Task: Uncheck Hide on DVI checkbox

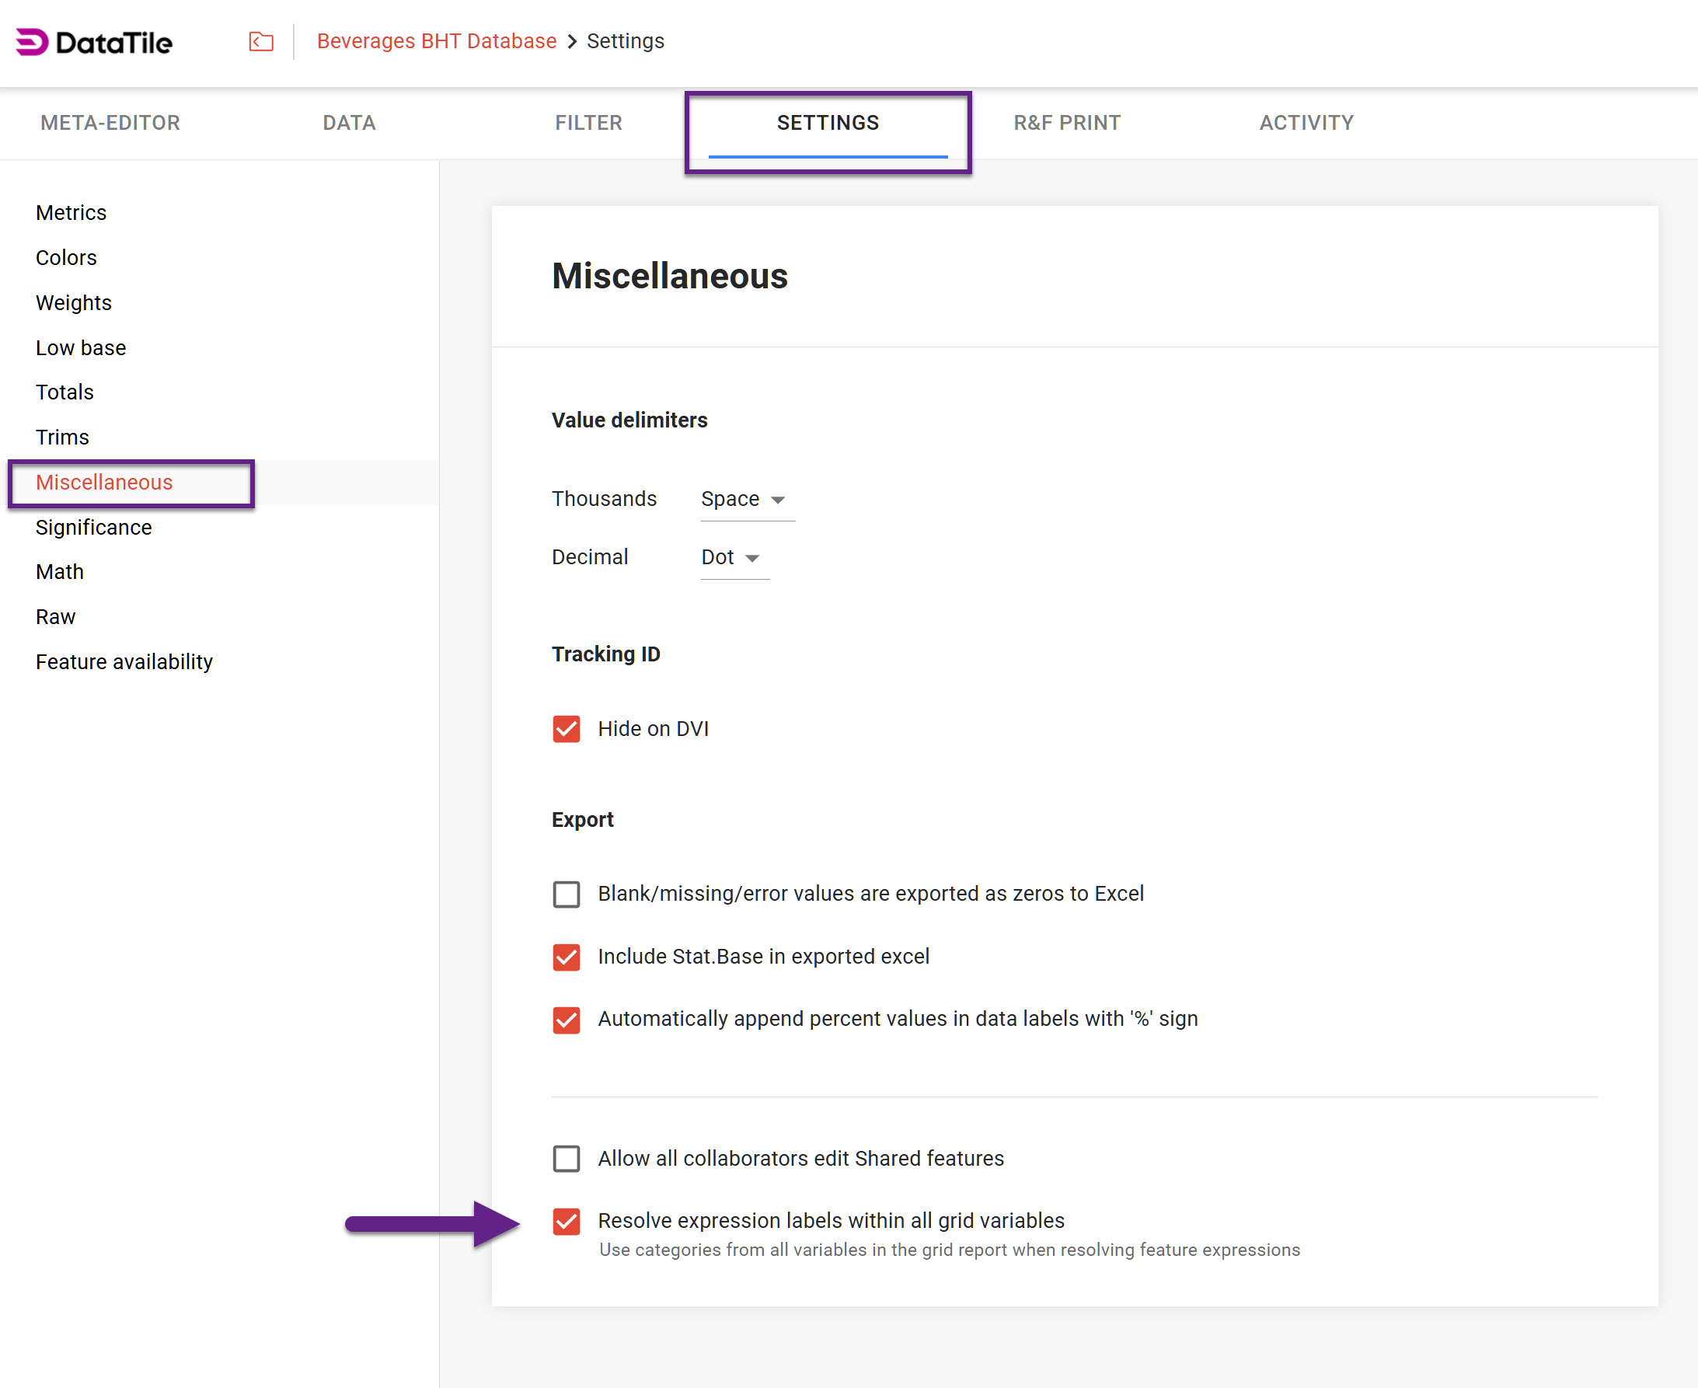Action: [x=566, y=728]
